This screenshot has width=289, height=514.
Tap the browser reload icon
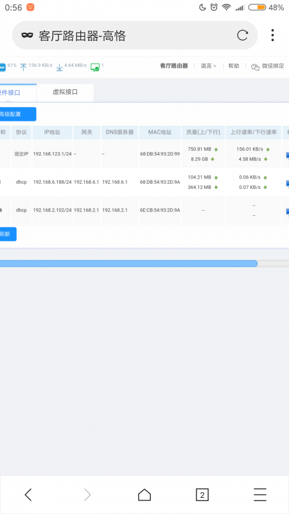[242, 35]
